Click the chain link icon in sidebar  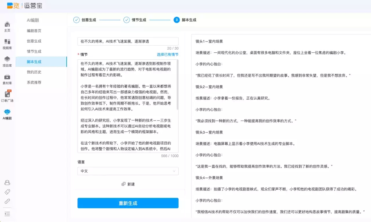(x=7, y=201)
